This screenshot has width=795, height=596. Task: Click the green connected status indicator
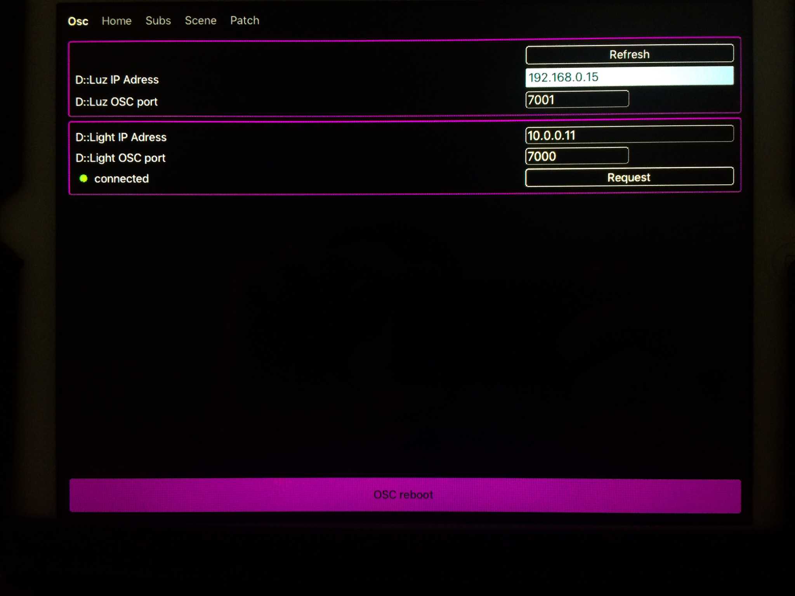83,178
